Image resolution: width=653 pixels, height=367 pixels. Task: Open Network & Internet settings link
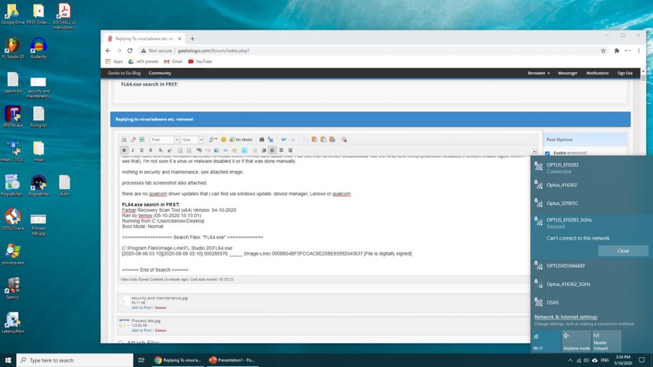[x=565, y=317]
